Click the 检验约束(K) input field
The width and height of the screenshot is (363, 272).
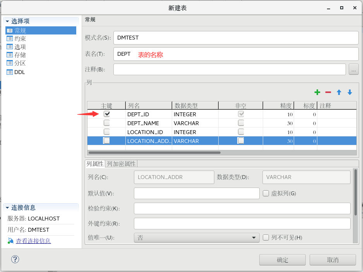tap(242, 208)
